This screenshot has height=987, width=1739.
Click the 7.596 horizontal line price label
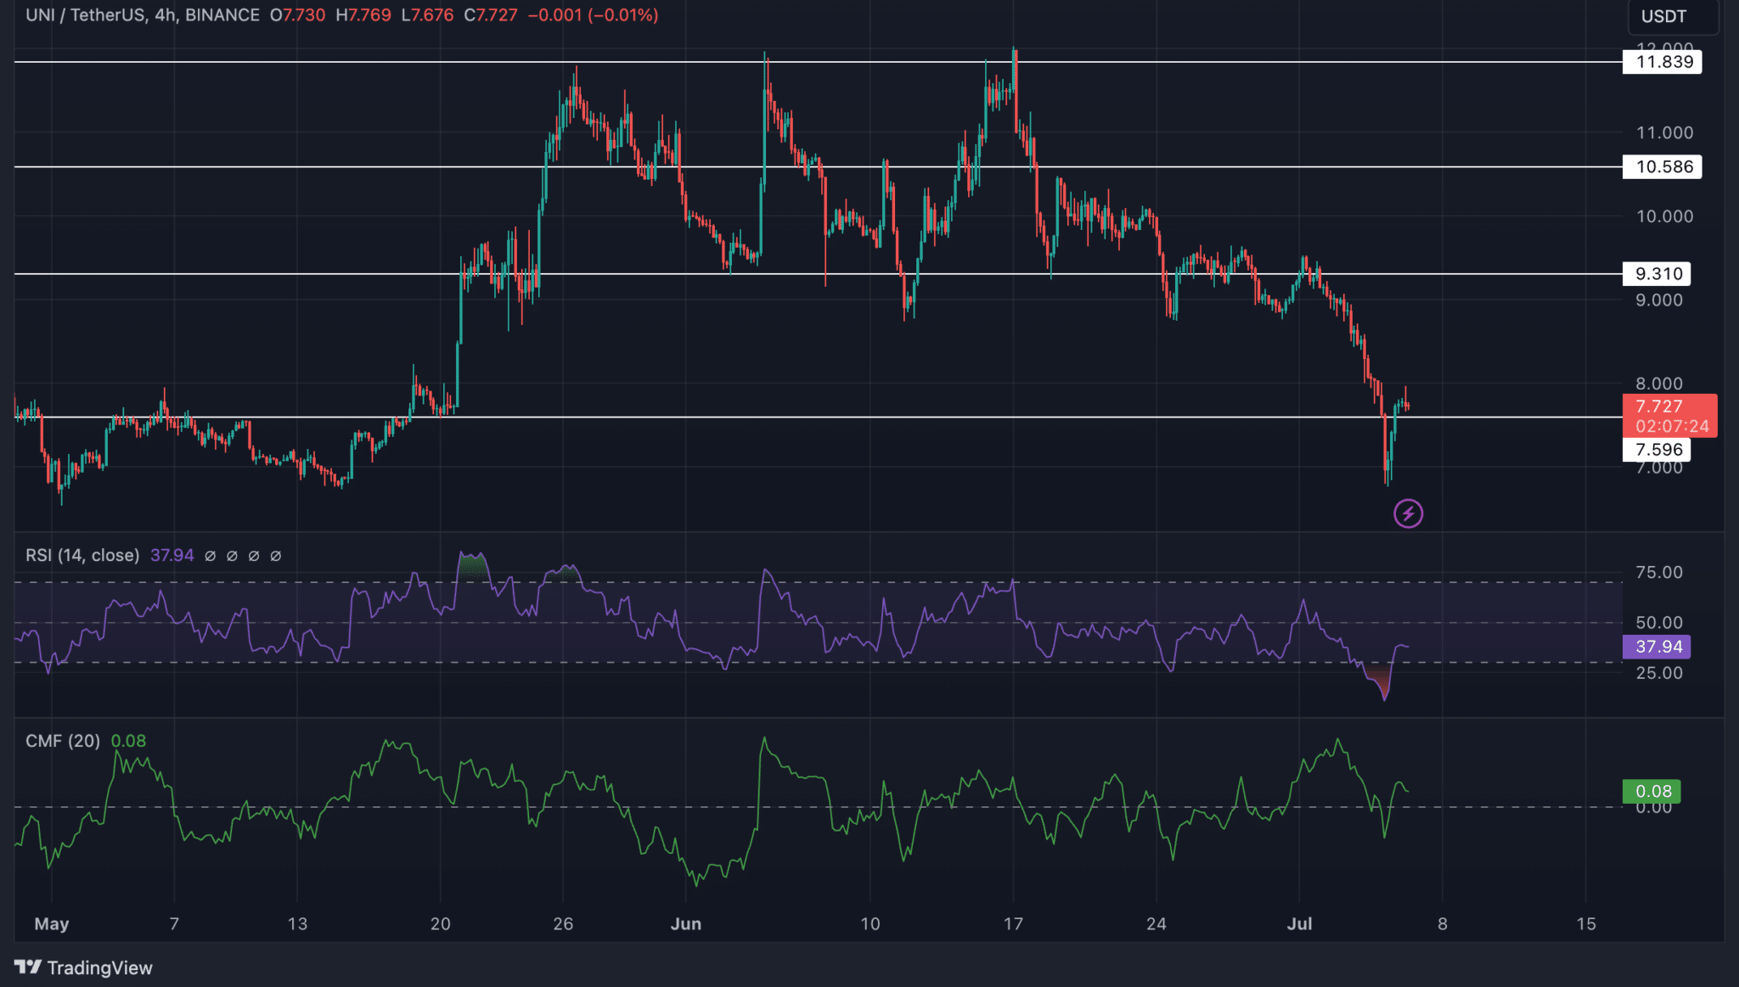coord(1657,450)
